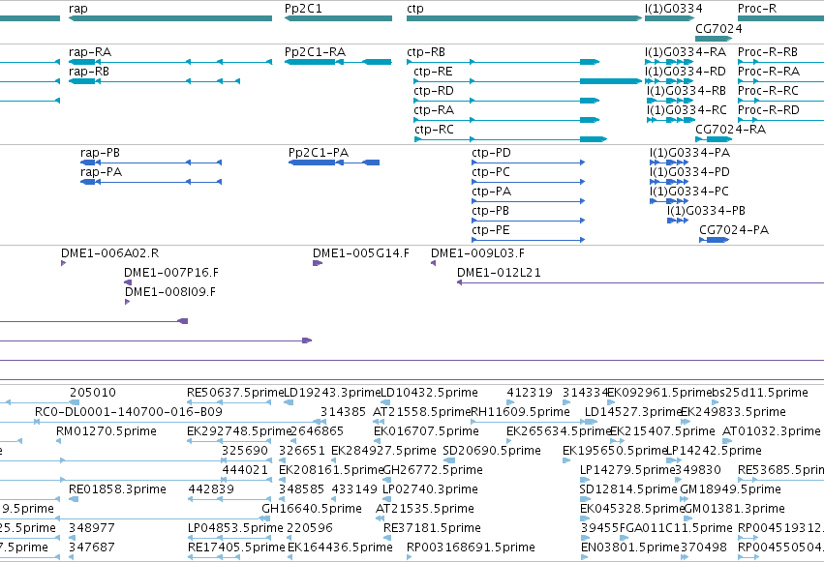Select EST 39455FGA011C11.5prime label

[656, 528]
